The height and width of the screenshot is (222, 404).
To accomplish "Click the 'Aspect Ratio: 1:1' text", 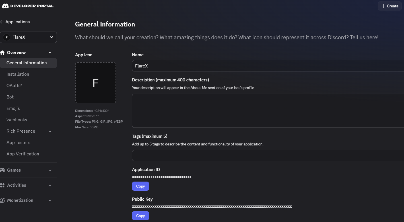I will click(87, 116).
